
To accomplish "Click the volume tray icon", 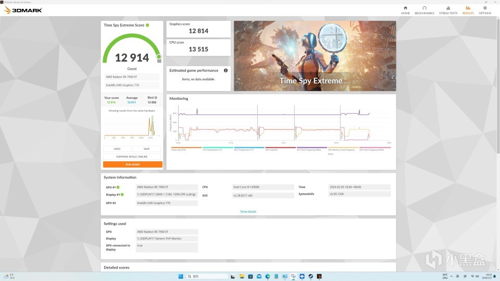I will [478, 276].
